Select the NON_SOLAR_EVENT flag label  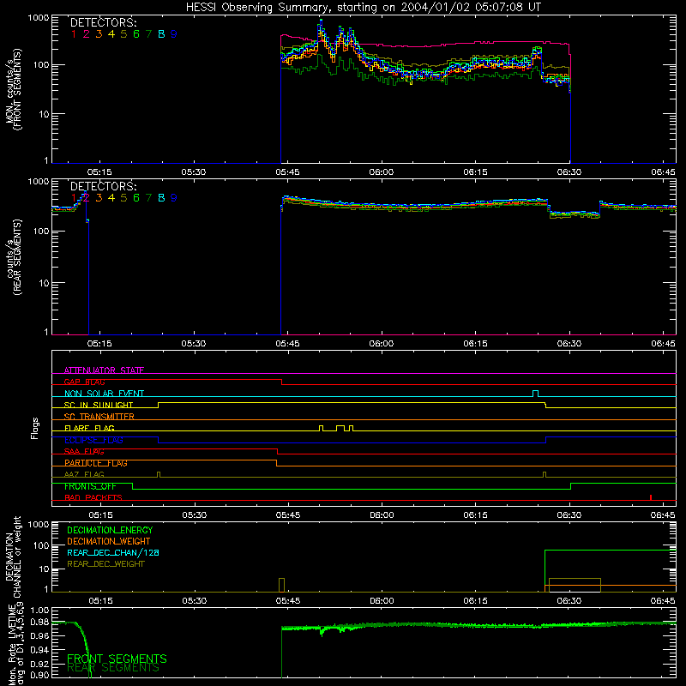pos(104,394)
